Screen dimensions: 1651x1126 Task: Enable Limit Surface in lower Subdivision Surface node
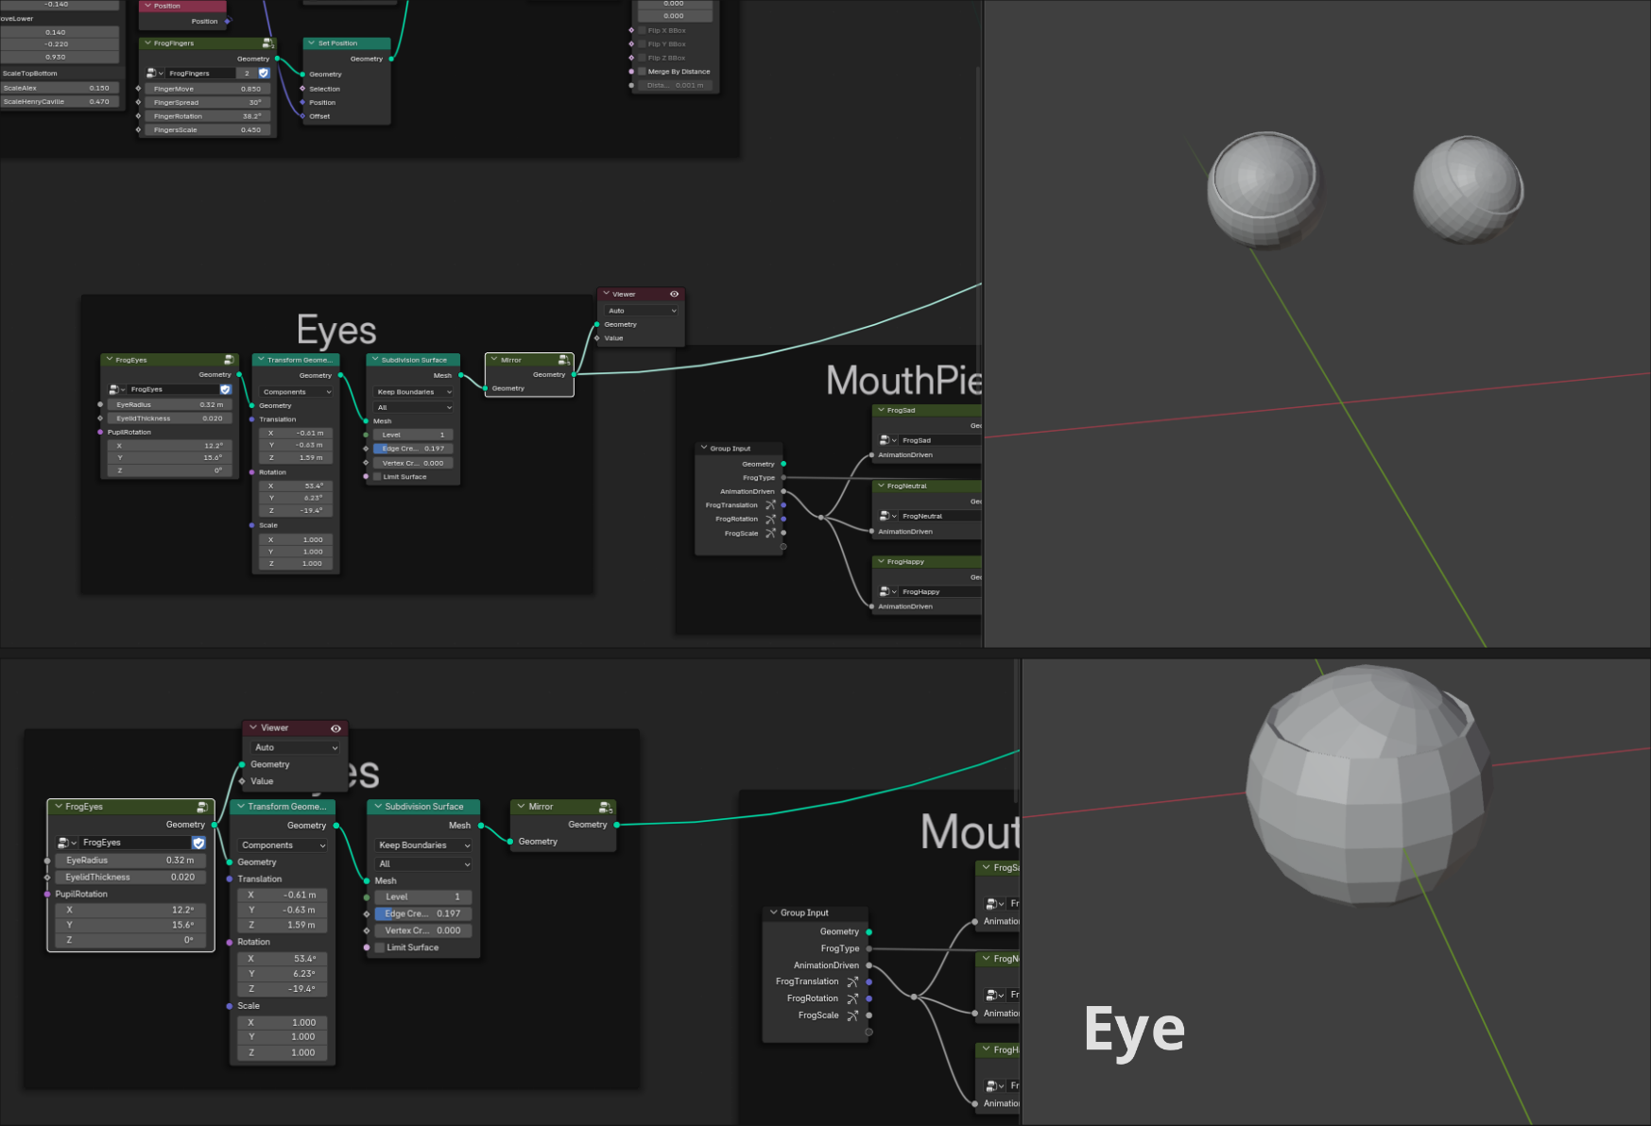point(380,947)
